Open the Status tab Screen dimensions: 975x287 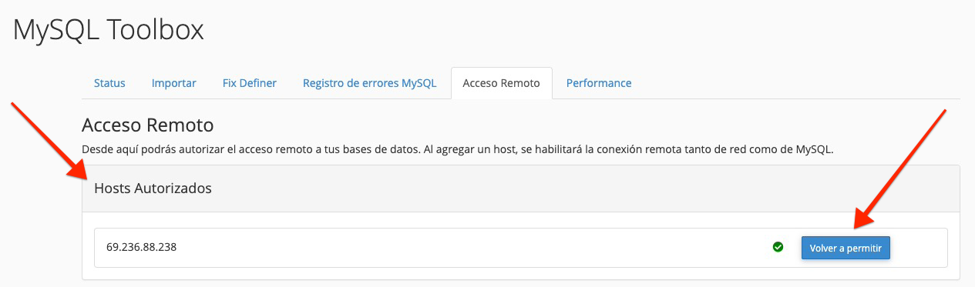coord(109,83)
